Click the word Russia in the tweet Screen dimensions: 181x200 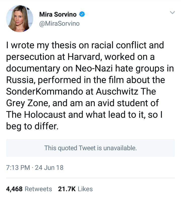point(21,80)
